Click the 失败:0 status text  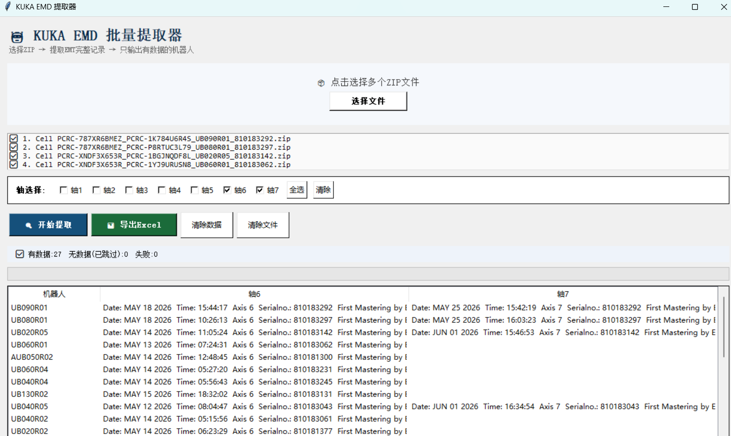click(146, 254)
